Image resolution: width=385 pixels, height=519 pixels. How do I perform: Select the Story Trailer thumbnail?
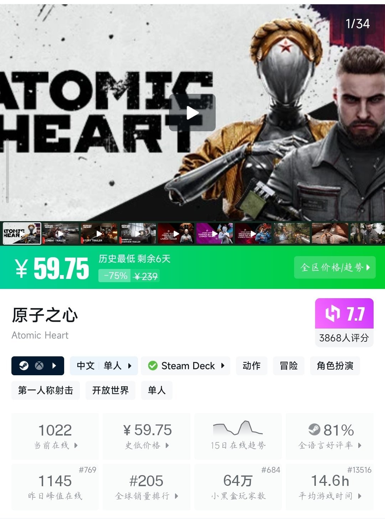[x=99, y=233]
